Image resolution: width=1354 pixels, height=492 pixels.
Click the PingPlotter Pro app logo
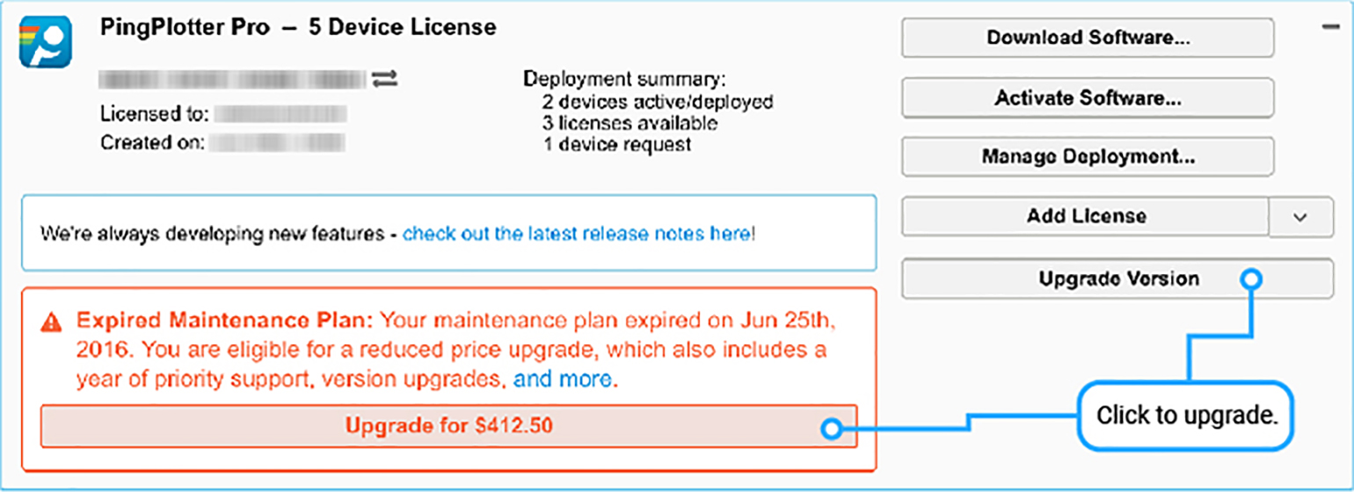pos(45,41)
